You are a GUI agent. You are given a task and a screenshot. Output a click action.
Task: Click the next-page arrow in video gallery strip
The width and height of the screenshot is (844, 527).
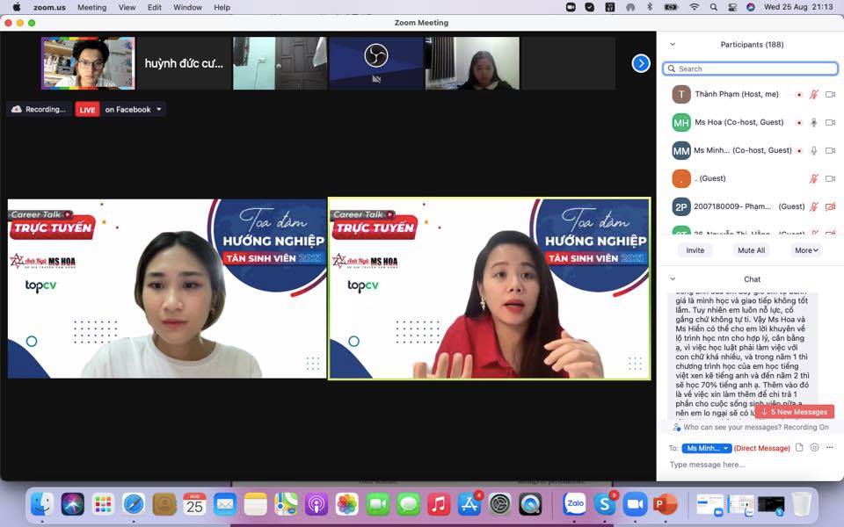641,63
